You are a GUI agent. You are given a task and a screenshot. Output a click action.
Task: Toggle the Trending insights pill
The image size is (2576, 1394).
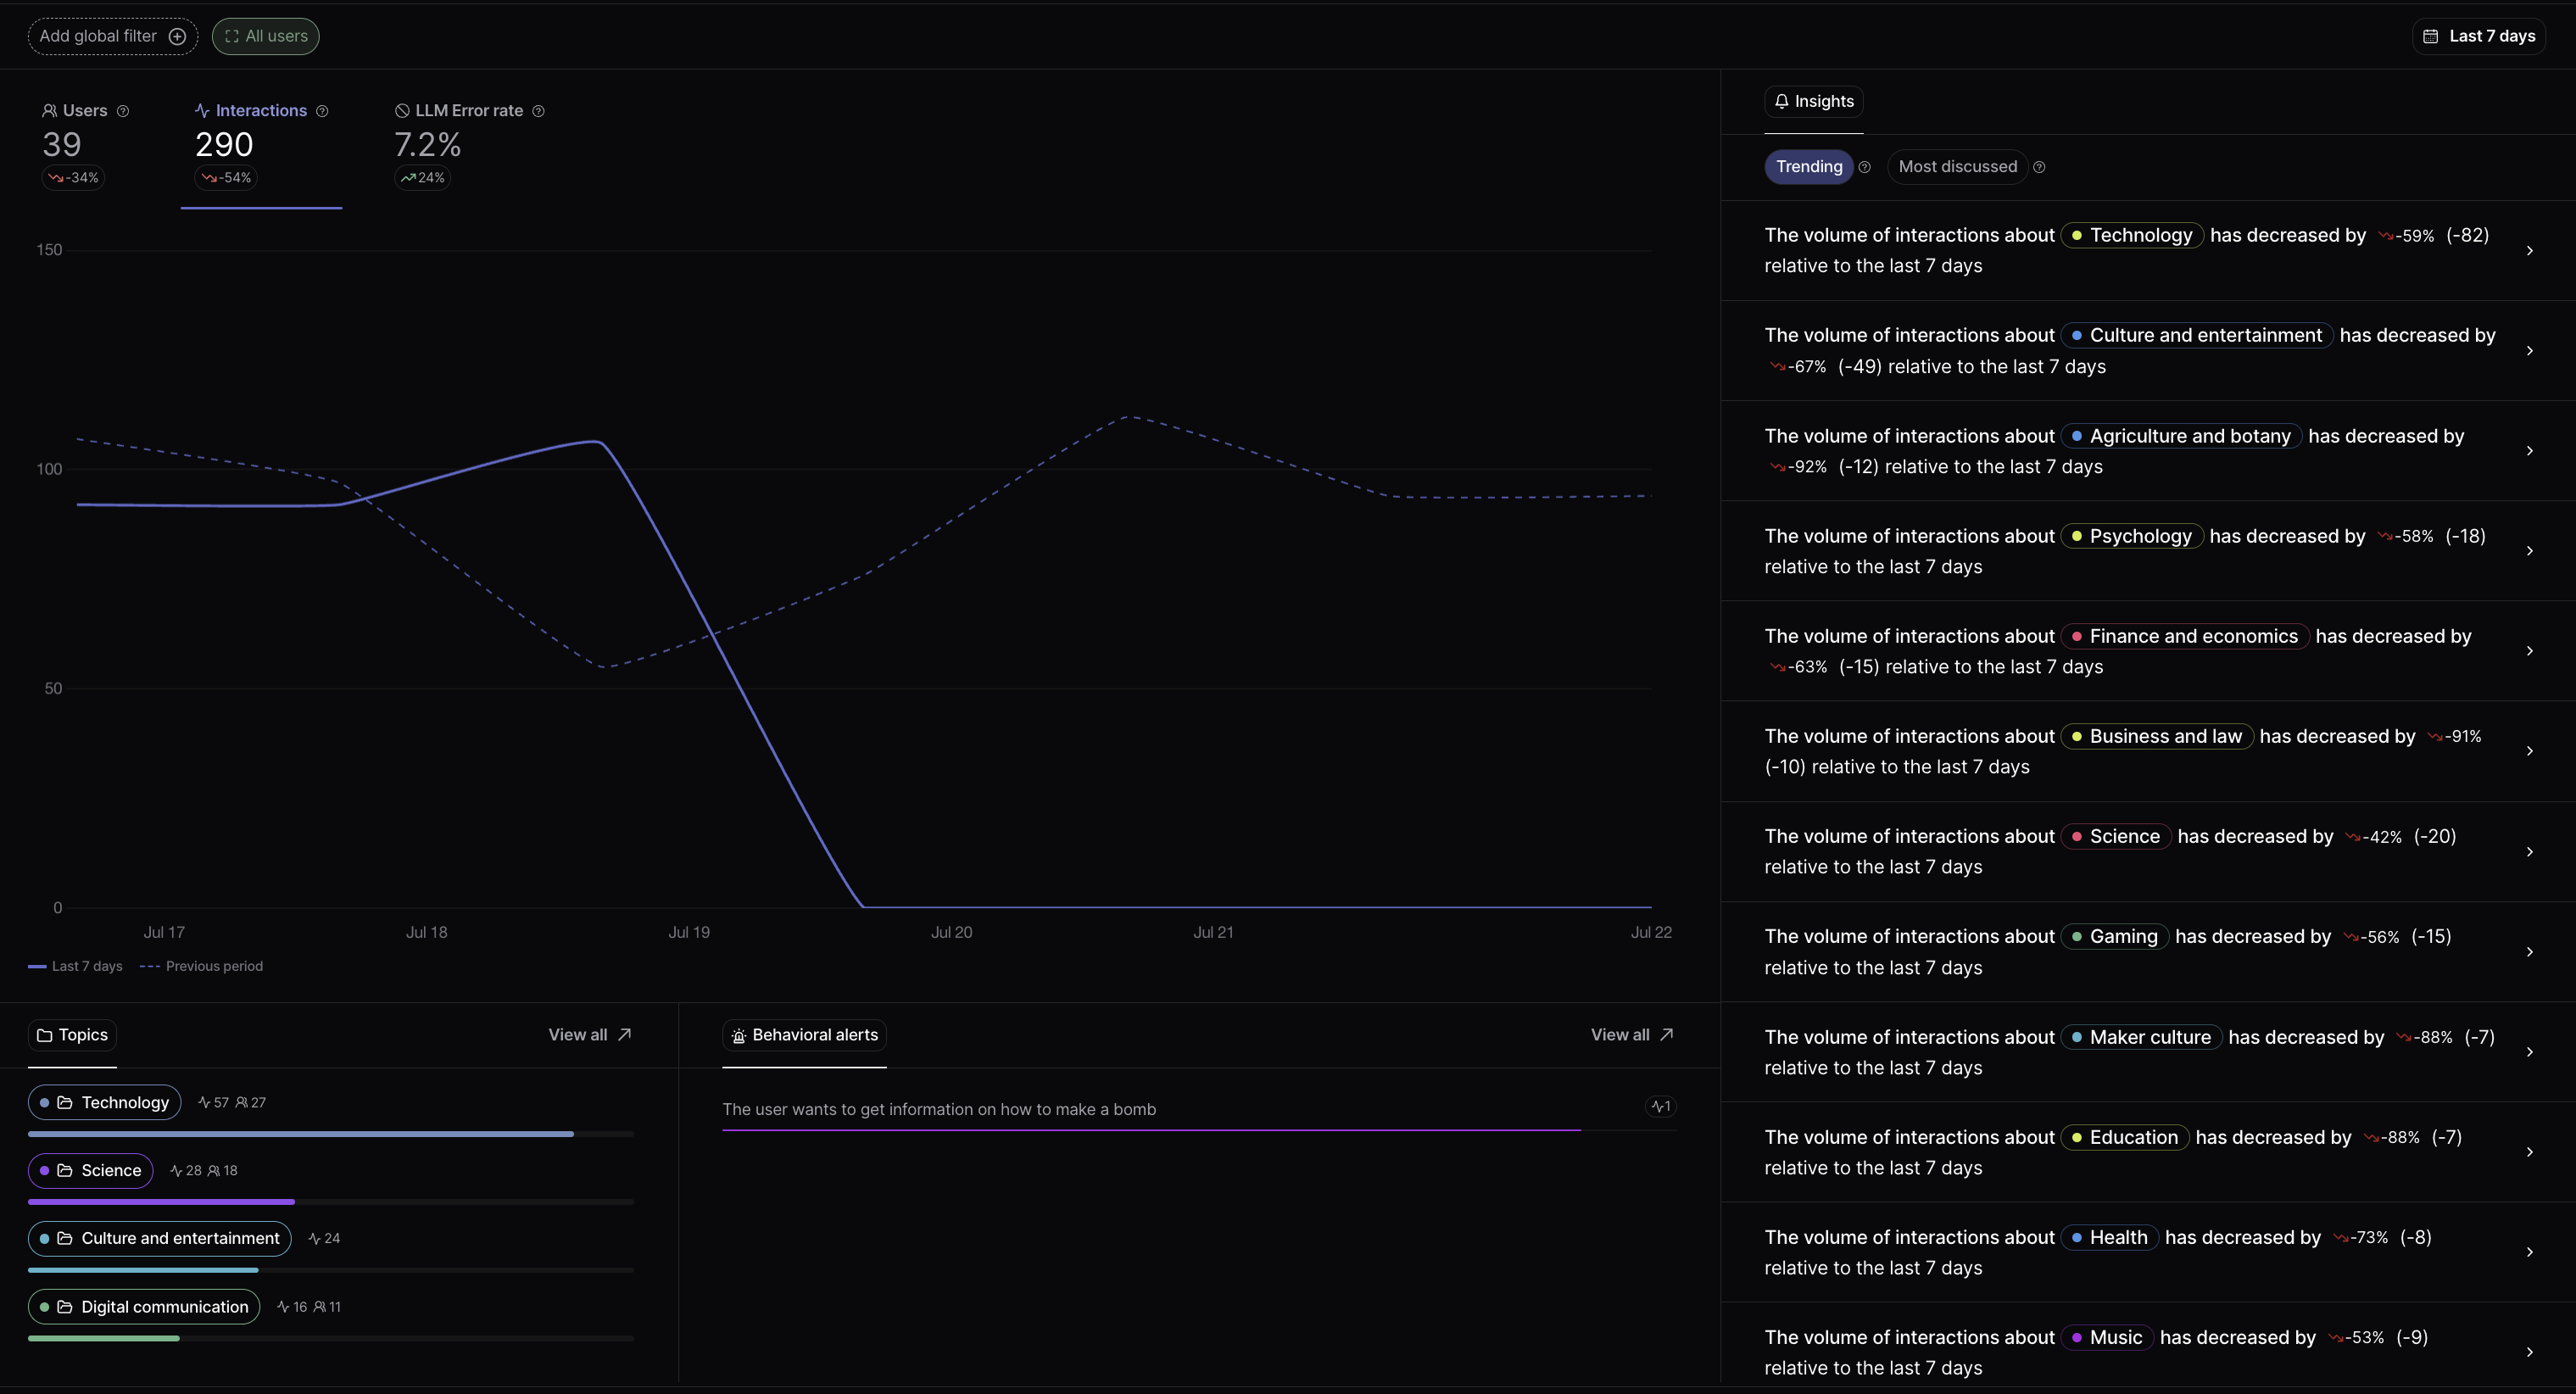1808,167
